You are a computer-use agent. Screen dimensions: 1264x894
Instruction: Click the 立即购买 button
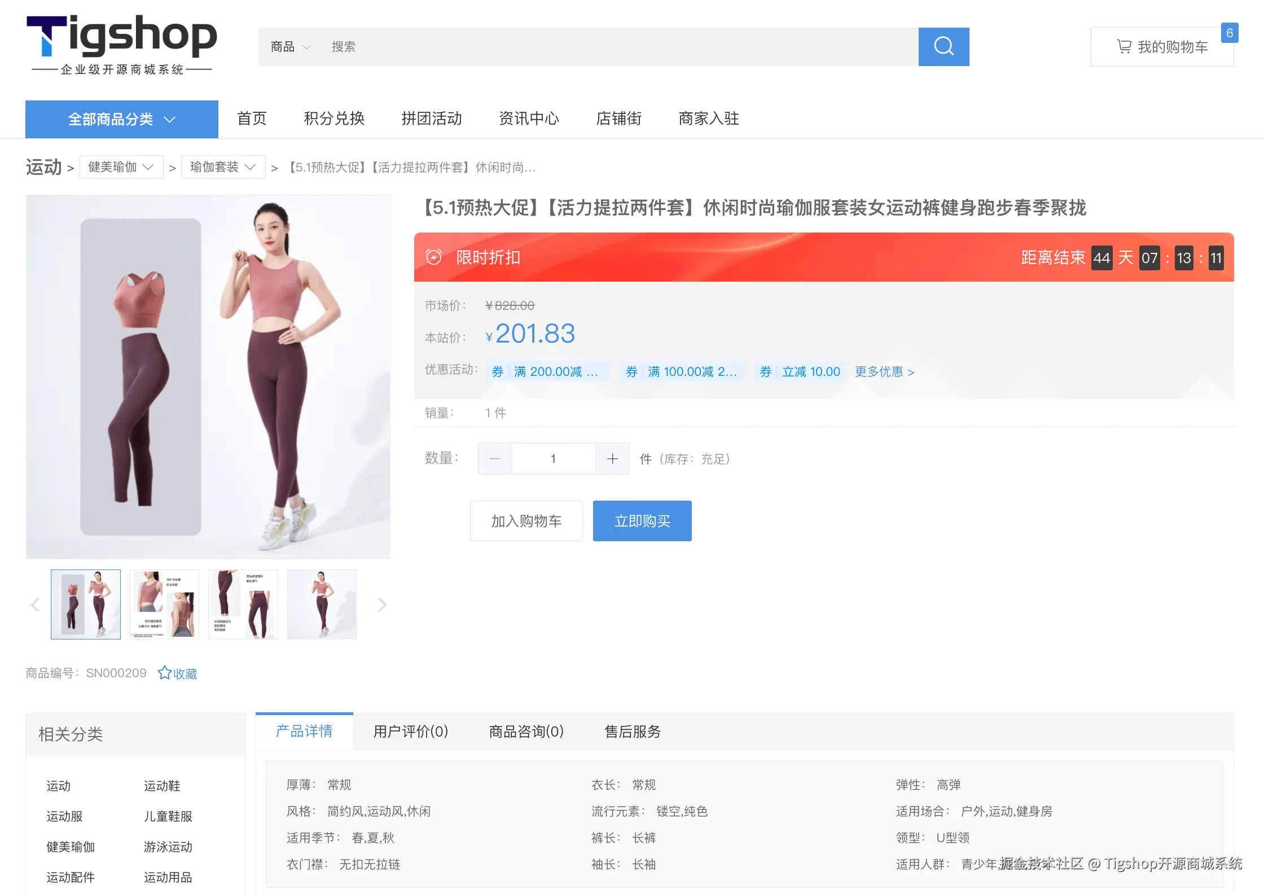642,521
